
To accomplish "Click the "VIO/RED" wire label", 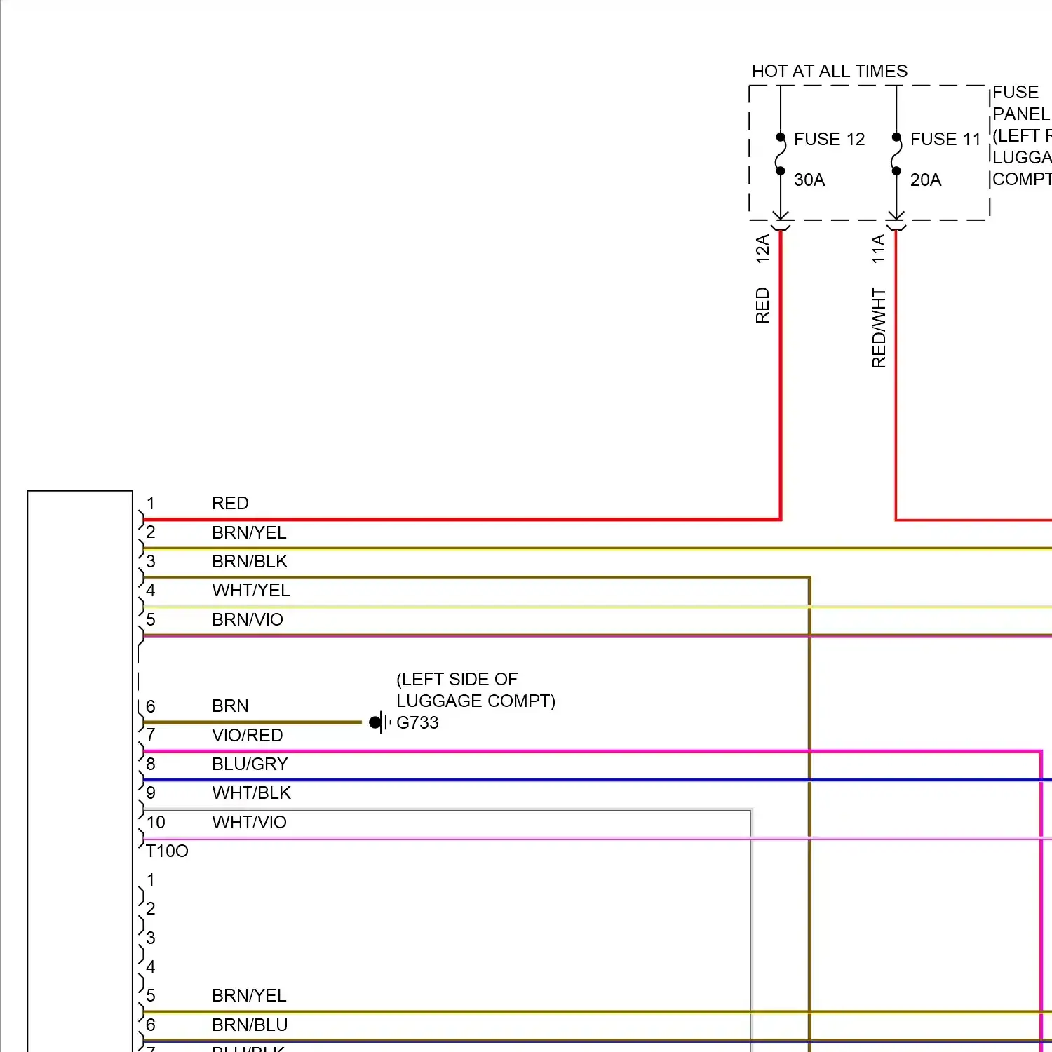I will coord(248,735).
